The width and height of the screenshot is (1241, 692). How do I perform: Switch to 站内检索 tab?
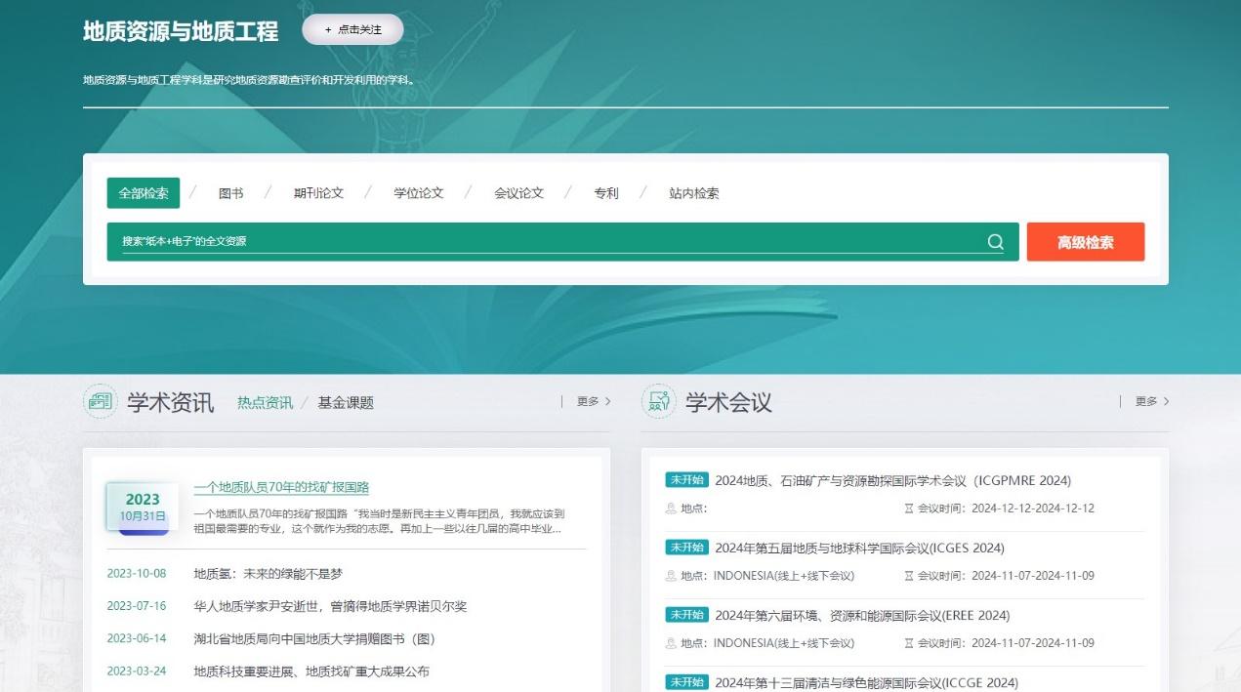pos(694,193)
